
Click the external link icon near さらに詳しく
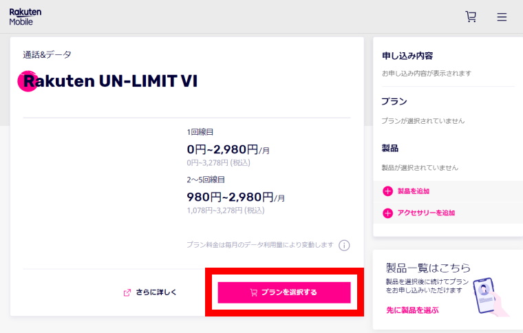point(127,292)
